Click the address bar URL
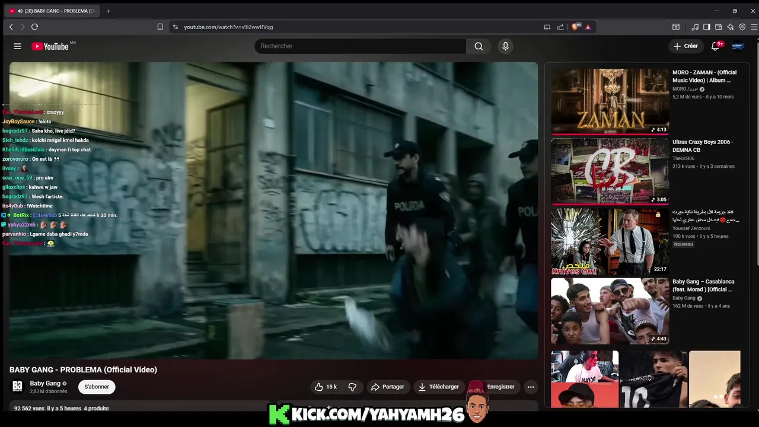This screenshot has height=427, width=759. (x=228, y=27)
